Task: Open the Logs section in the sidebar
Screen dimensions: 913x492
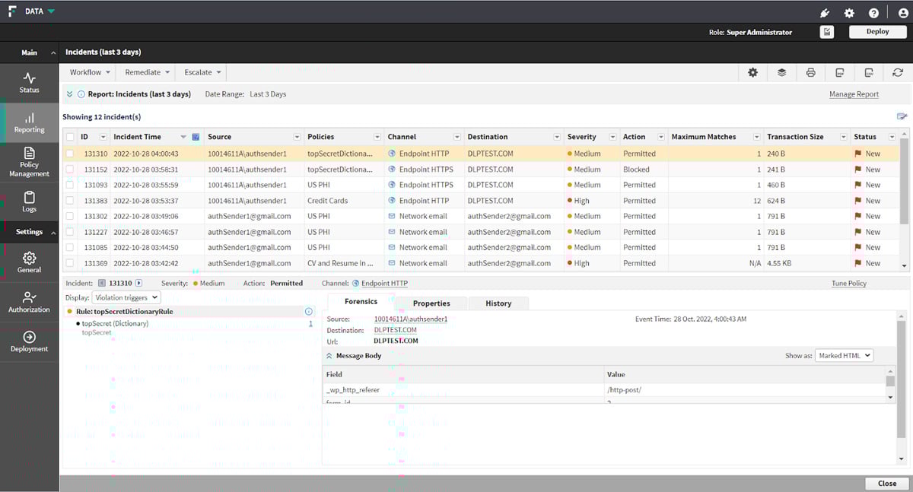Action: pos(29,201)
